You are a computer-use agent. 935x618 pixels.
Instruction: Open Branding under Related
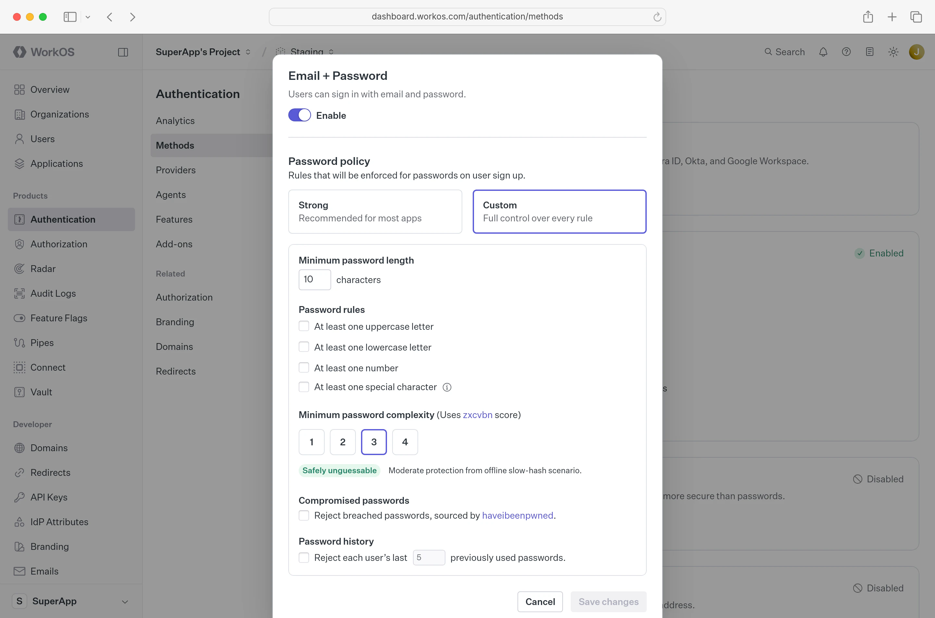click(x=175, y=322)
